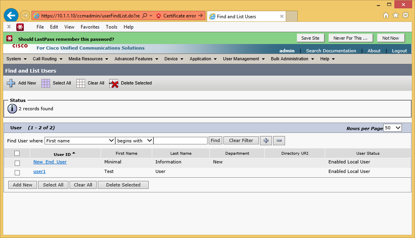The image size is (415, 238).
Task: Open Internet Explorer settings via the gear icon
Action: click(x=406, y=15)
